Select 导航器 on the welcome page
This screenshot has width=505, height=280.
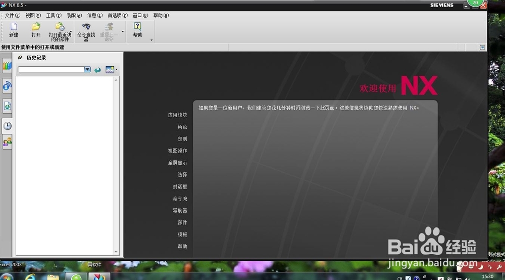pos(180,210)
